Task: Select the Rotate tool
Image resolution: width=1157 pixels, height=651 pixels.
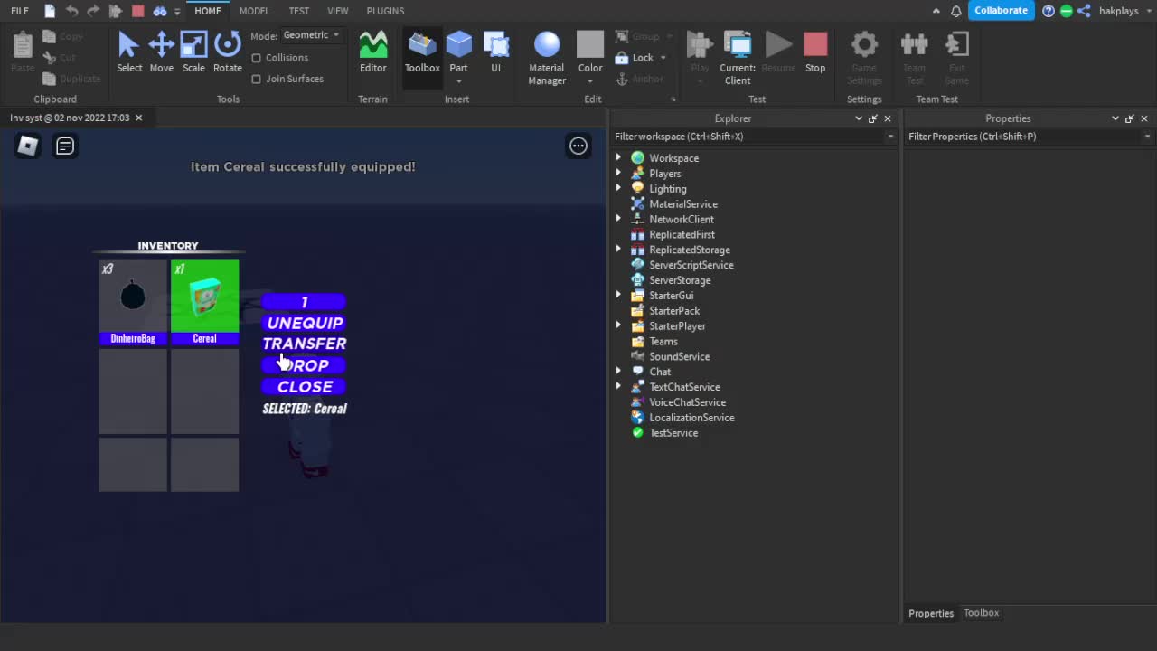Action: [x=227, y=54]
